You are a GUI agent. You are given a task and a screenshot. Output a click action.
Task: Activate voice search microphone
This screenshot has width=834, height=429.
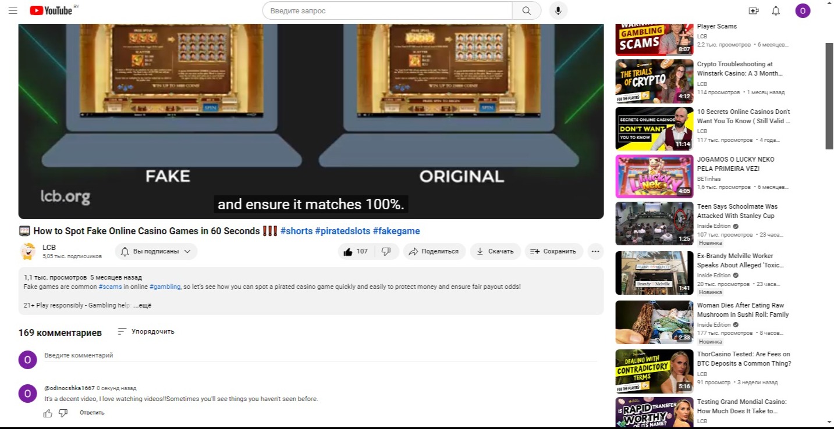coord(558,10)
